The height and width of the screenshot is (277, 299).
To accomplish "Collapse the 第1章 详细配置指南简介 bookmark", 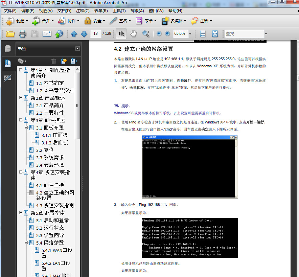I will pos(21,70).
